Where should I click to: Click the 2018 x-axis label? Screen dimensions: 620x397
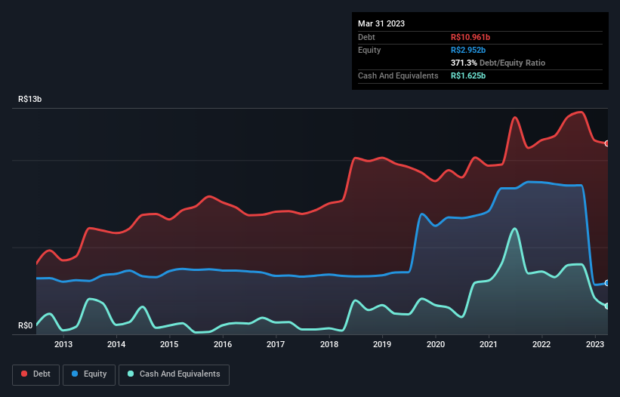[x=329, y=344]
